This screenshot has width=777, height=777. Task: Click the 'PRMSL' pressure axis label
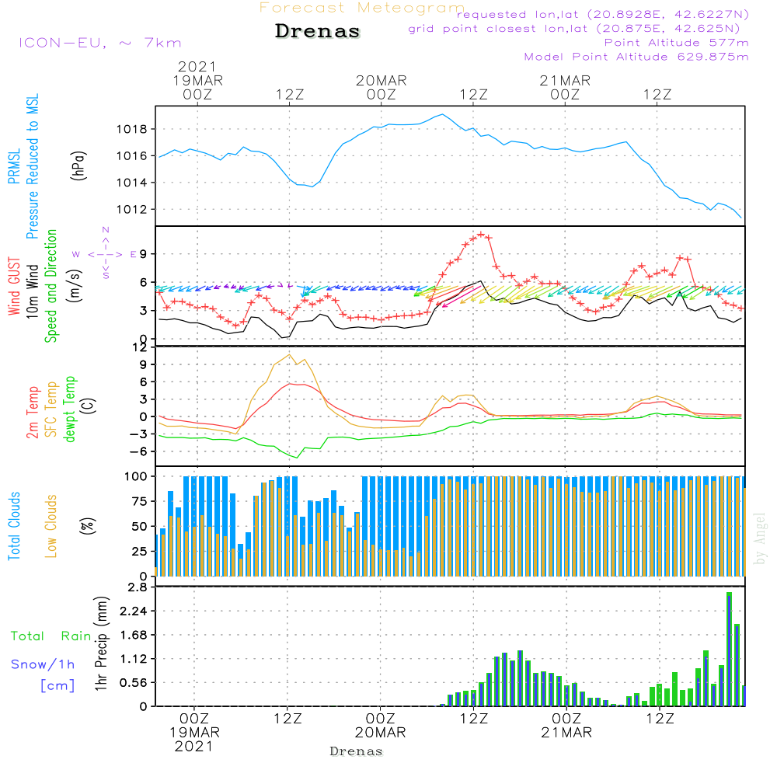tap(14, 166)
